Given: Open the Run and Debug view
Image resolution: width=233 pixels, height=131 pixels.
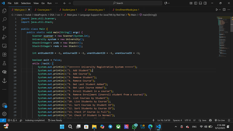Looking at the screenshot, I should (5, 37).
